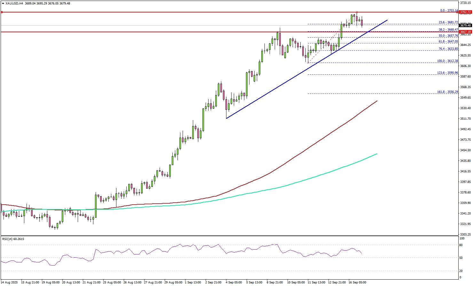473x286 pixels.
Task: Click the 14 Aug 2025 date label
Action: coord(10,282)
